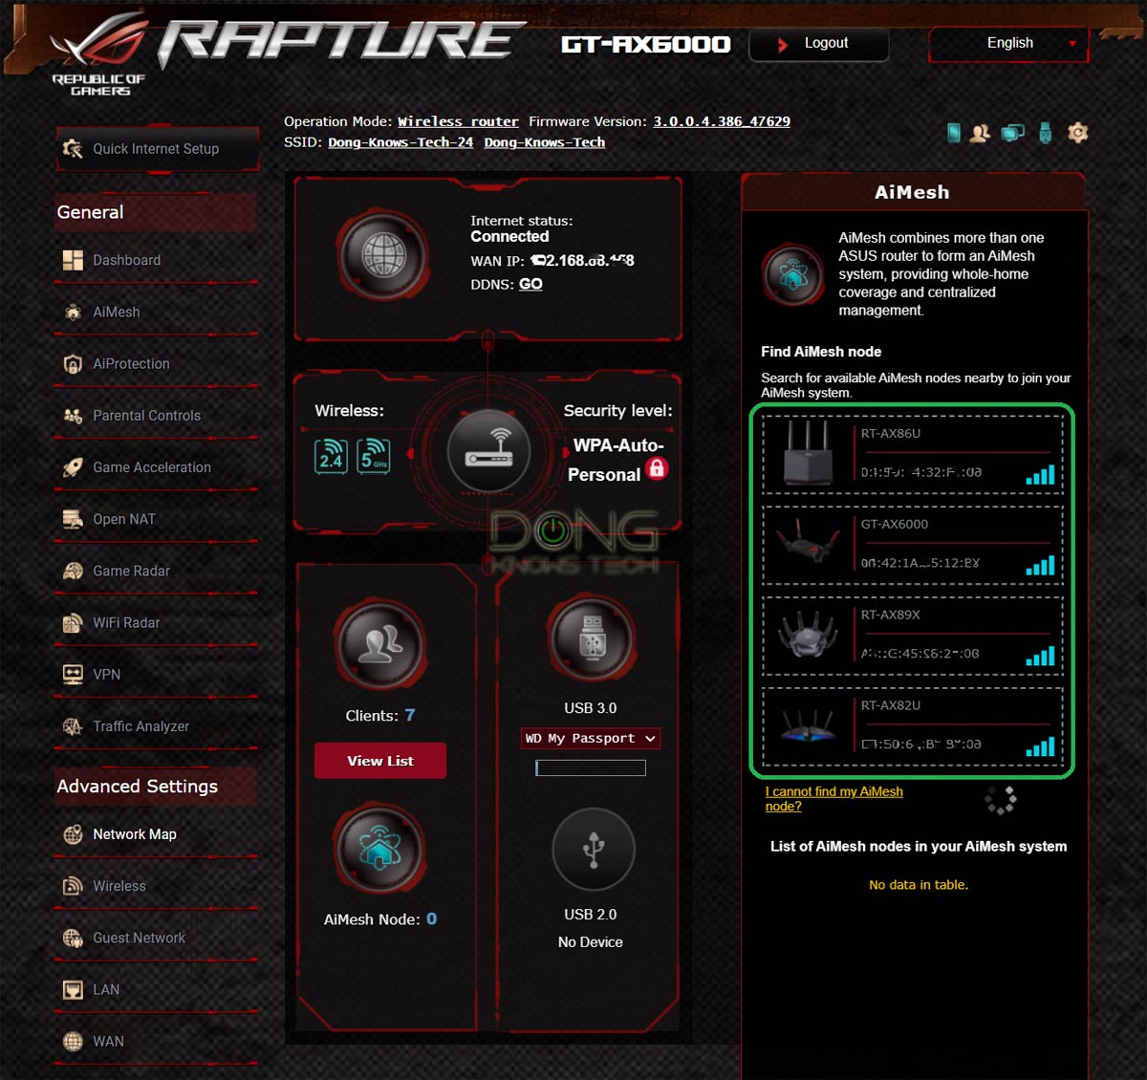The height and width of the screenshot is (1080, 1147).
Task: Expand the English language selector
Action: click(x=1008, y=43)
